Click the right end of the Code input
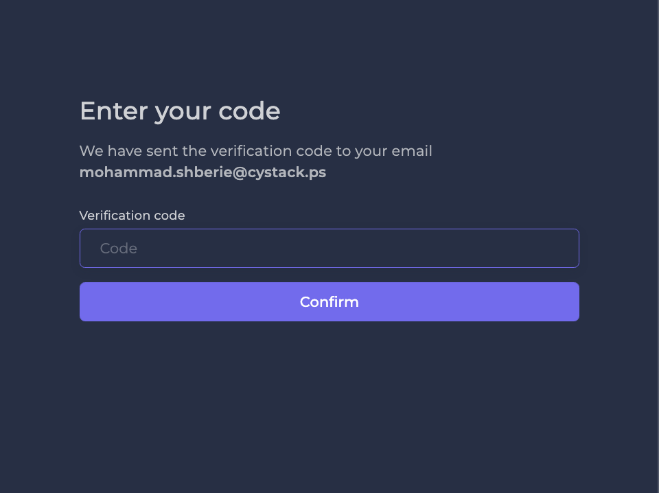Viewport: 659px width, 493px height. click(563, 249)
